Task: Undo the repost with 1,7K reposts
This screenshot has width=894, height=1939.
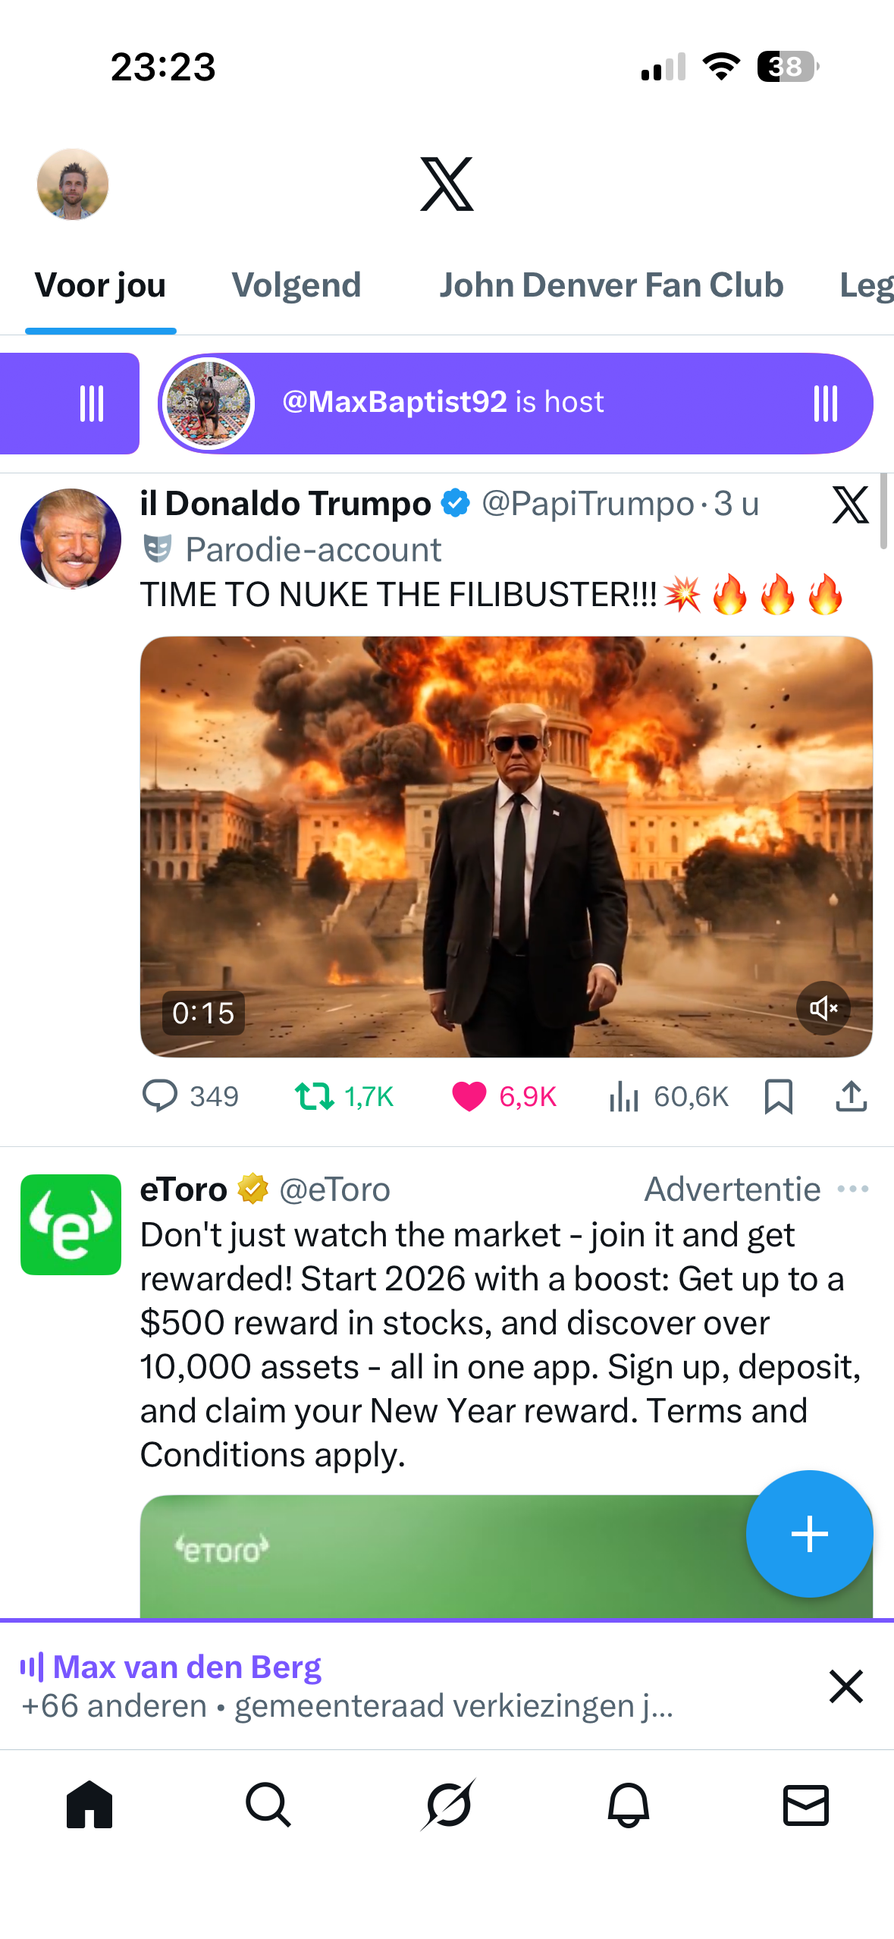Action: click(x=314, y=1096)
